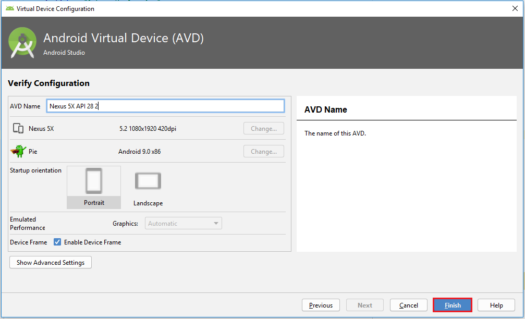Close the Virtual Device Configuration window

pyautogui.click(x=515, y=8)
